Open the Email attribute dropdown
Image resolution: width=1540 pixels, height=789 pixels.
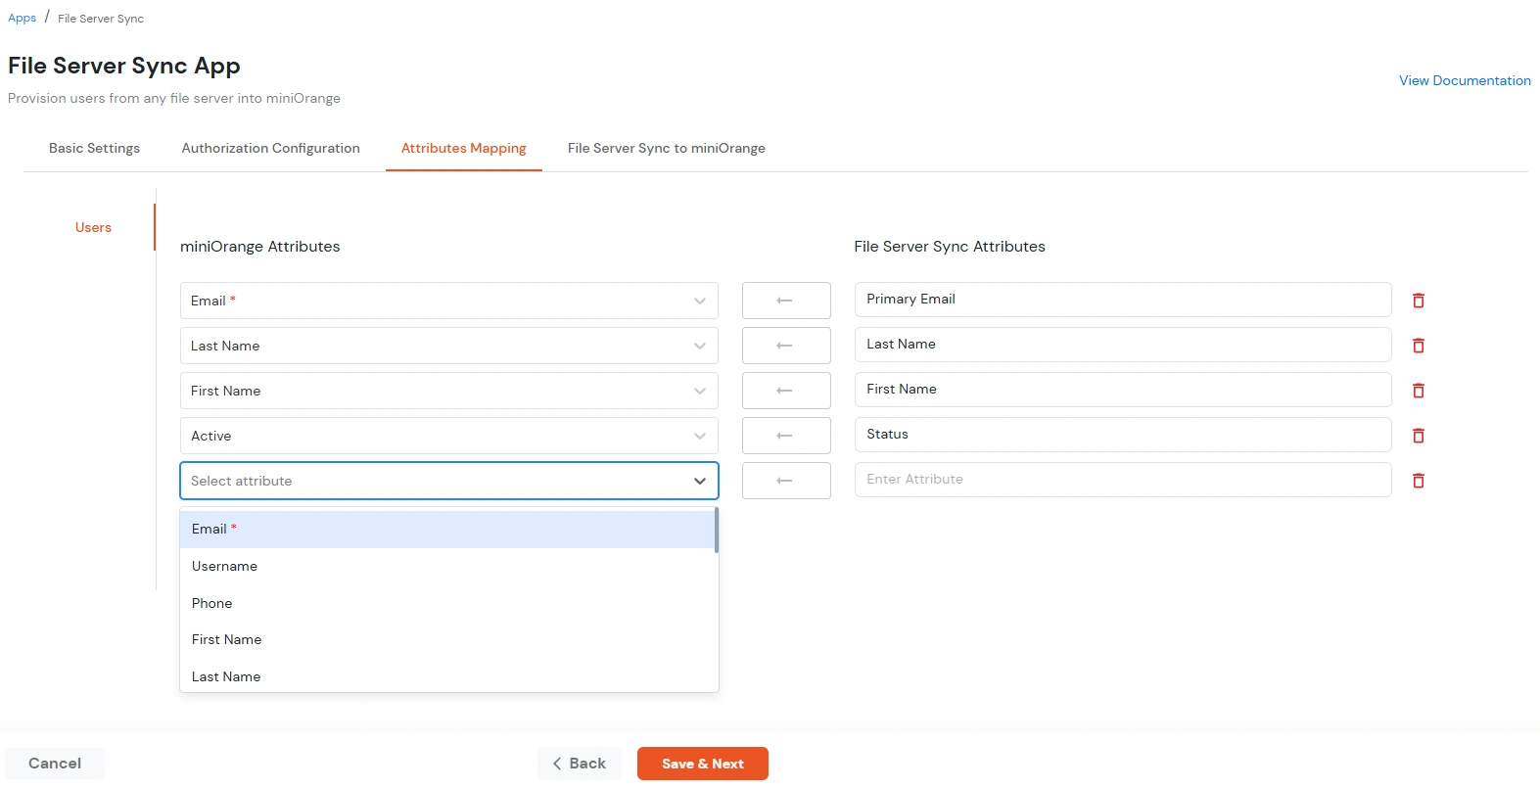point(448,301)
